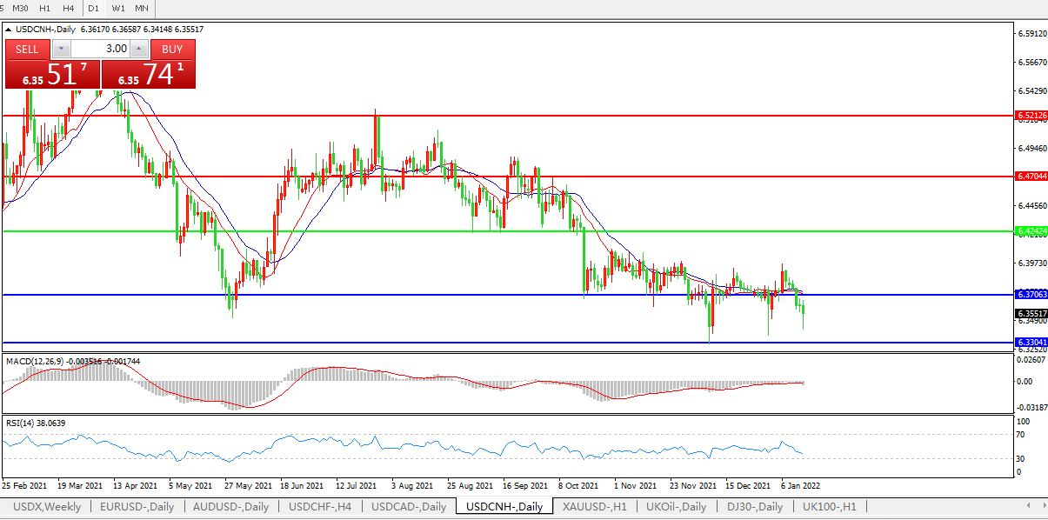1048x520 pixels.
Task: Click the 3.00 volume input field
Action: pos(100,49)
